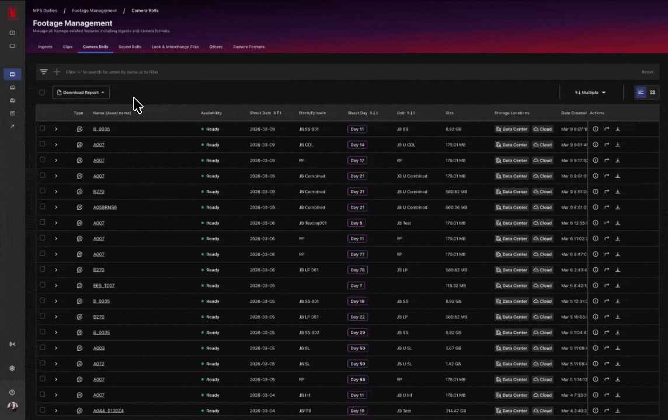668x420 pixels.
Task: Tick the select-all checkbox beside Download Report
Action: point(42,92)
